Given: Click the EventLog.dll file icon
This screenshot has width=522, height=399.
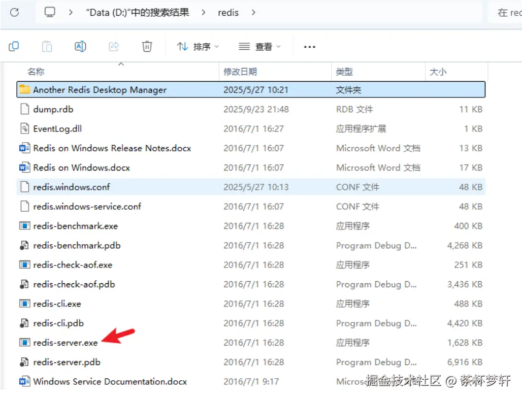Looking at the screenshot, I should 25,128.
